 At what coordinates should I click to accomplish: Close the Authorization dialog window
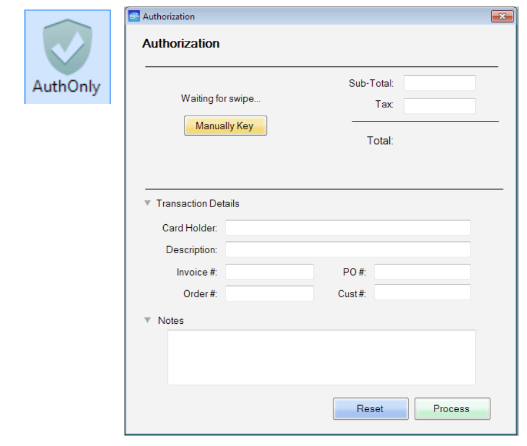[x=502, y=17]
